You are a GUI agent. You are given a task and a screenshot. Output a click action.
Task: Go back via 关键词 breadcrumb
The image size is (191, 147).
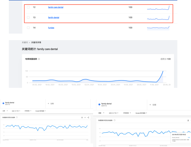(x=25, y=42)
